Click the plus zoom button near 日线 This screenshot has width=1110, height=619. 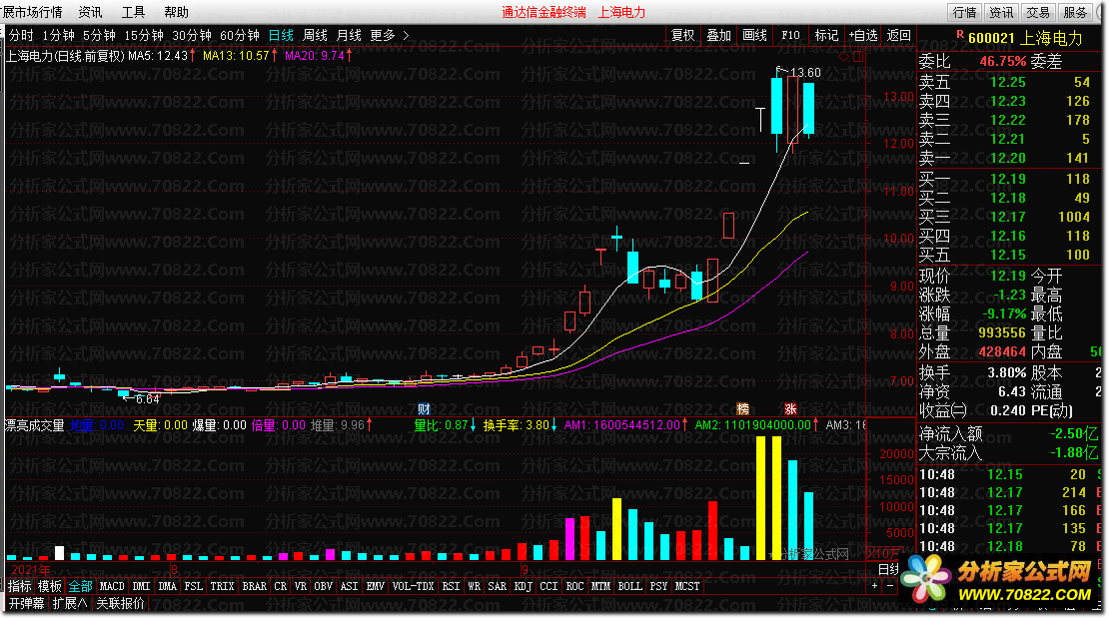point(875,586)
